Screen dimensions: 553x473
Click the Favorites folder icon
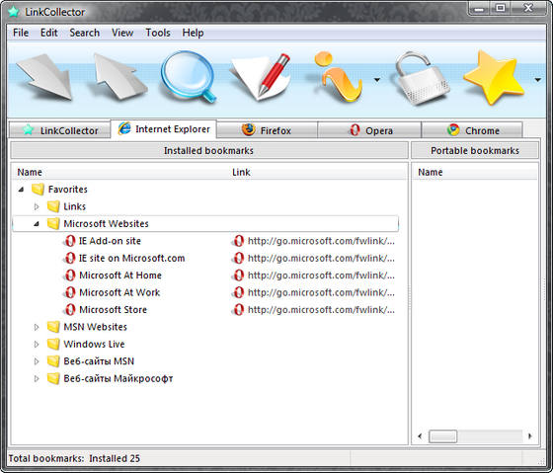click(x=38, y=189)
